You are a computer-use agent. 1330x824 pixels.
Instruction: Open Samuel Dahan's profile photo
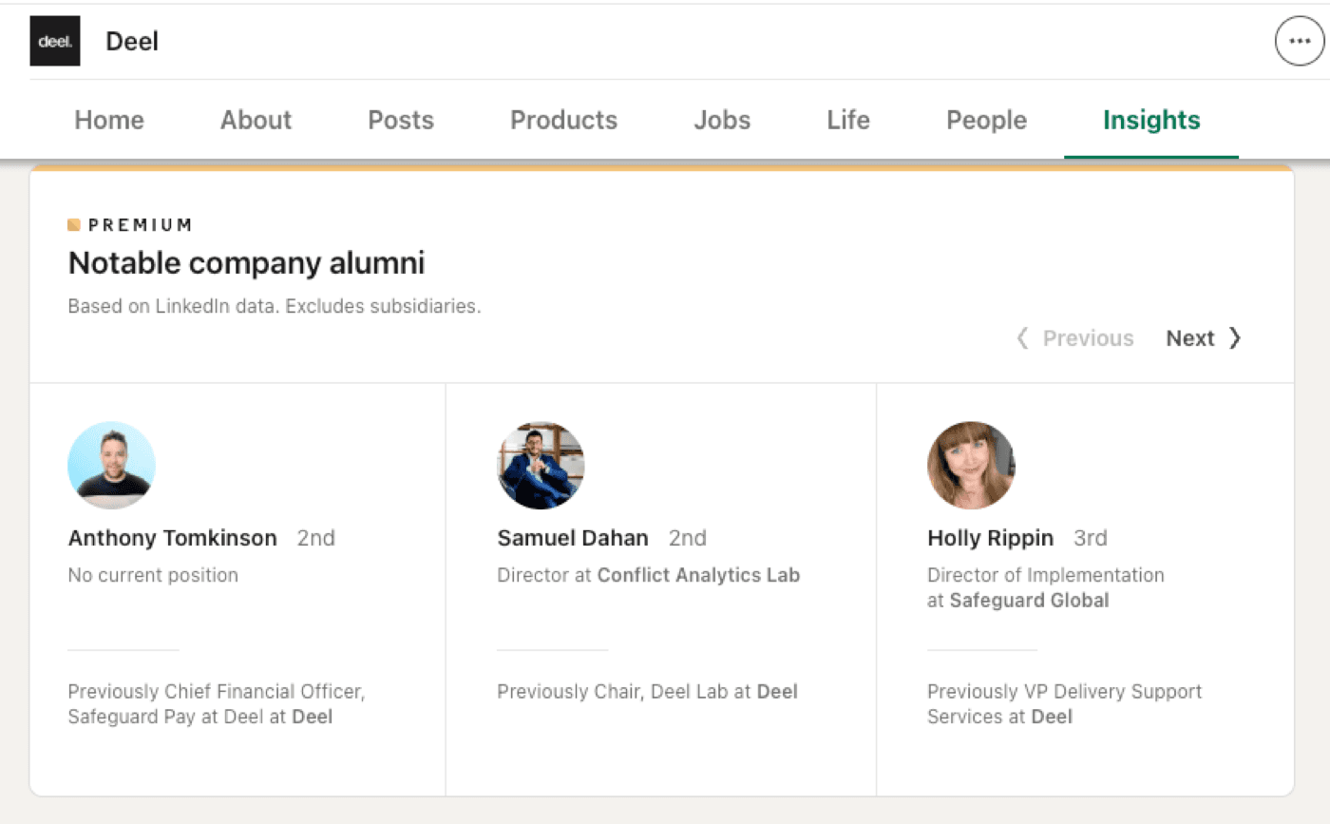541,466
